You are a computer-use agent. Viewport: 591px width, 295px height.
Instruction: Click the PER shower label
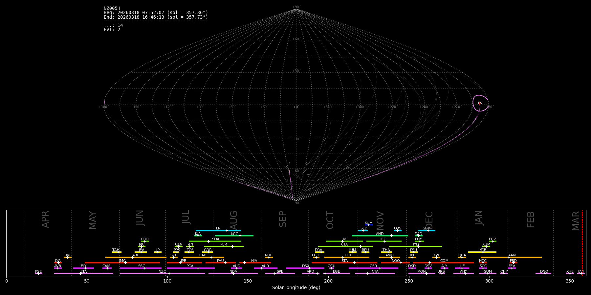(224, 245)
